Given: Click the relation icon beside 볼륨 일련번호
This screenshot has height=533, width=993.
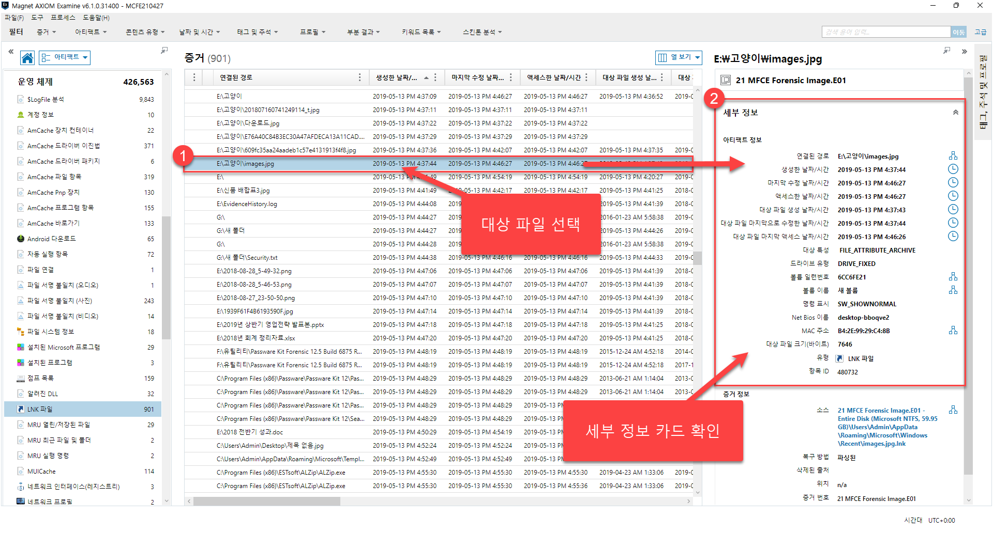Looking at the screenshot, I should click(x=953, y=277).
